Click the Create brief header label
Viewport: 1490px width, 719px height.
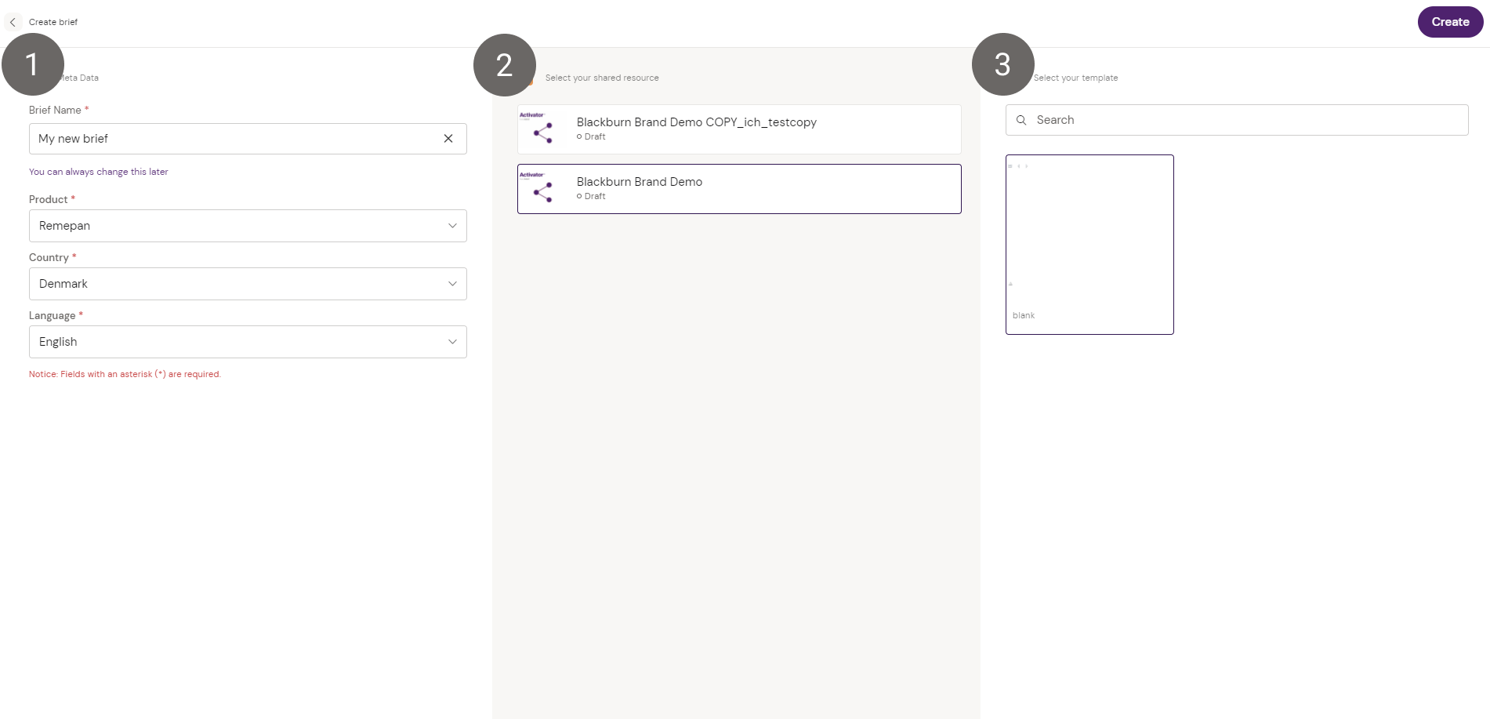[x=53, y=22]
